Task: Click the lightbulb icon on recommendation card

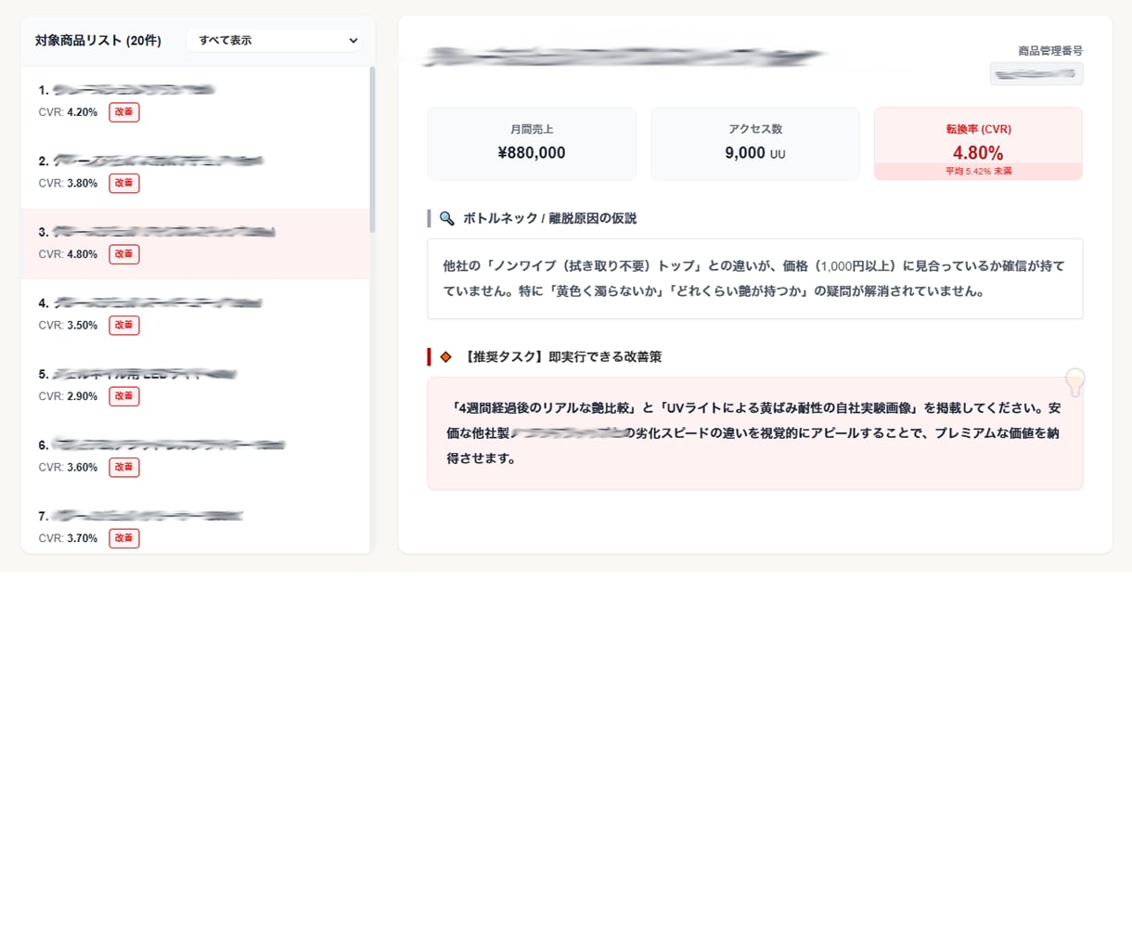Action: [1074, 381]
